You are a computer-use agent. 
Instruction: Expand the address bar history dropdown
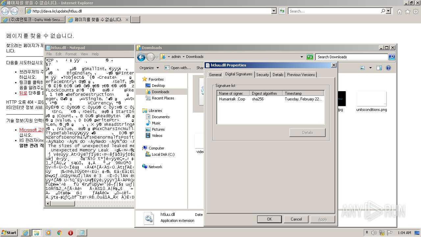[x=302, y=57]
